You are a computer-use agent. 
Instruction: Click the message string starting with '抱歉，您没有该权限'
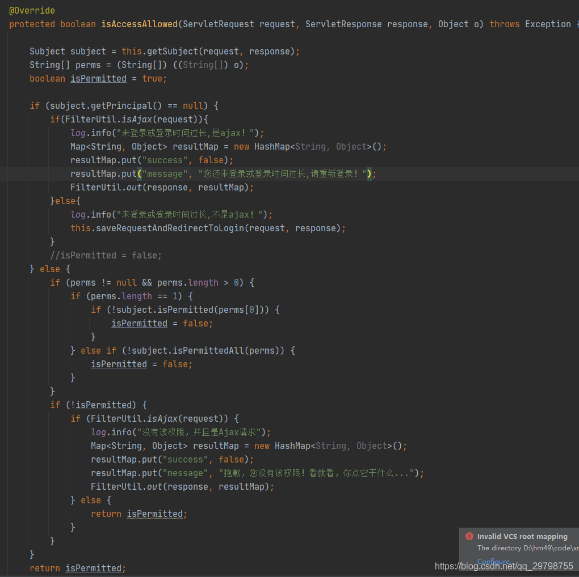click(x=316, y=473)
